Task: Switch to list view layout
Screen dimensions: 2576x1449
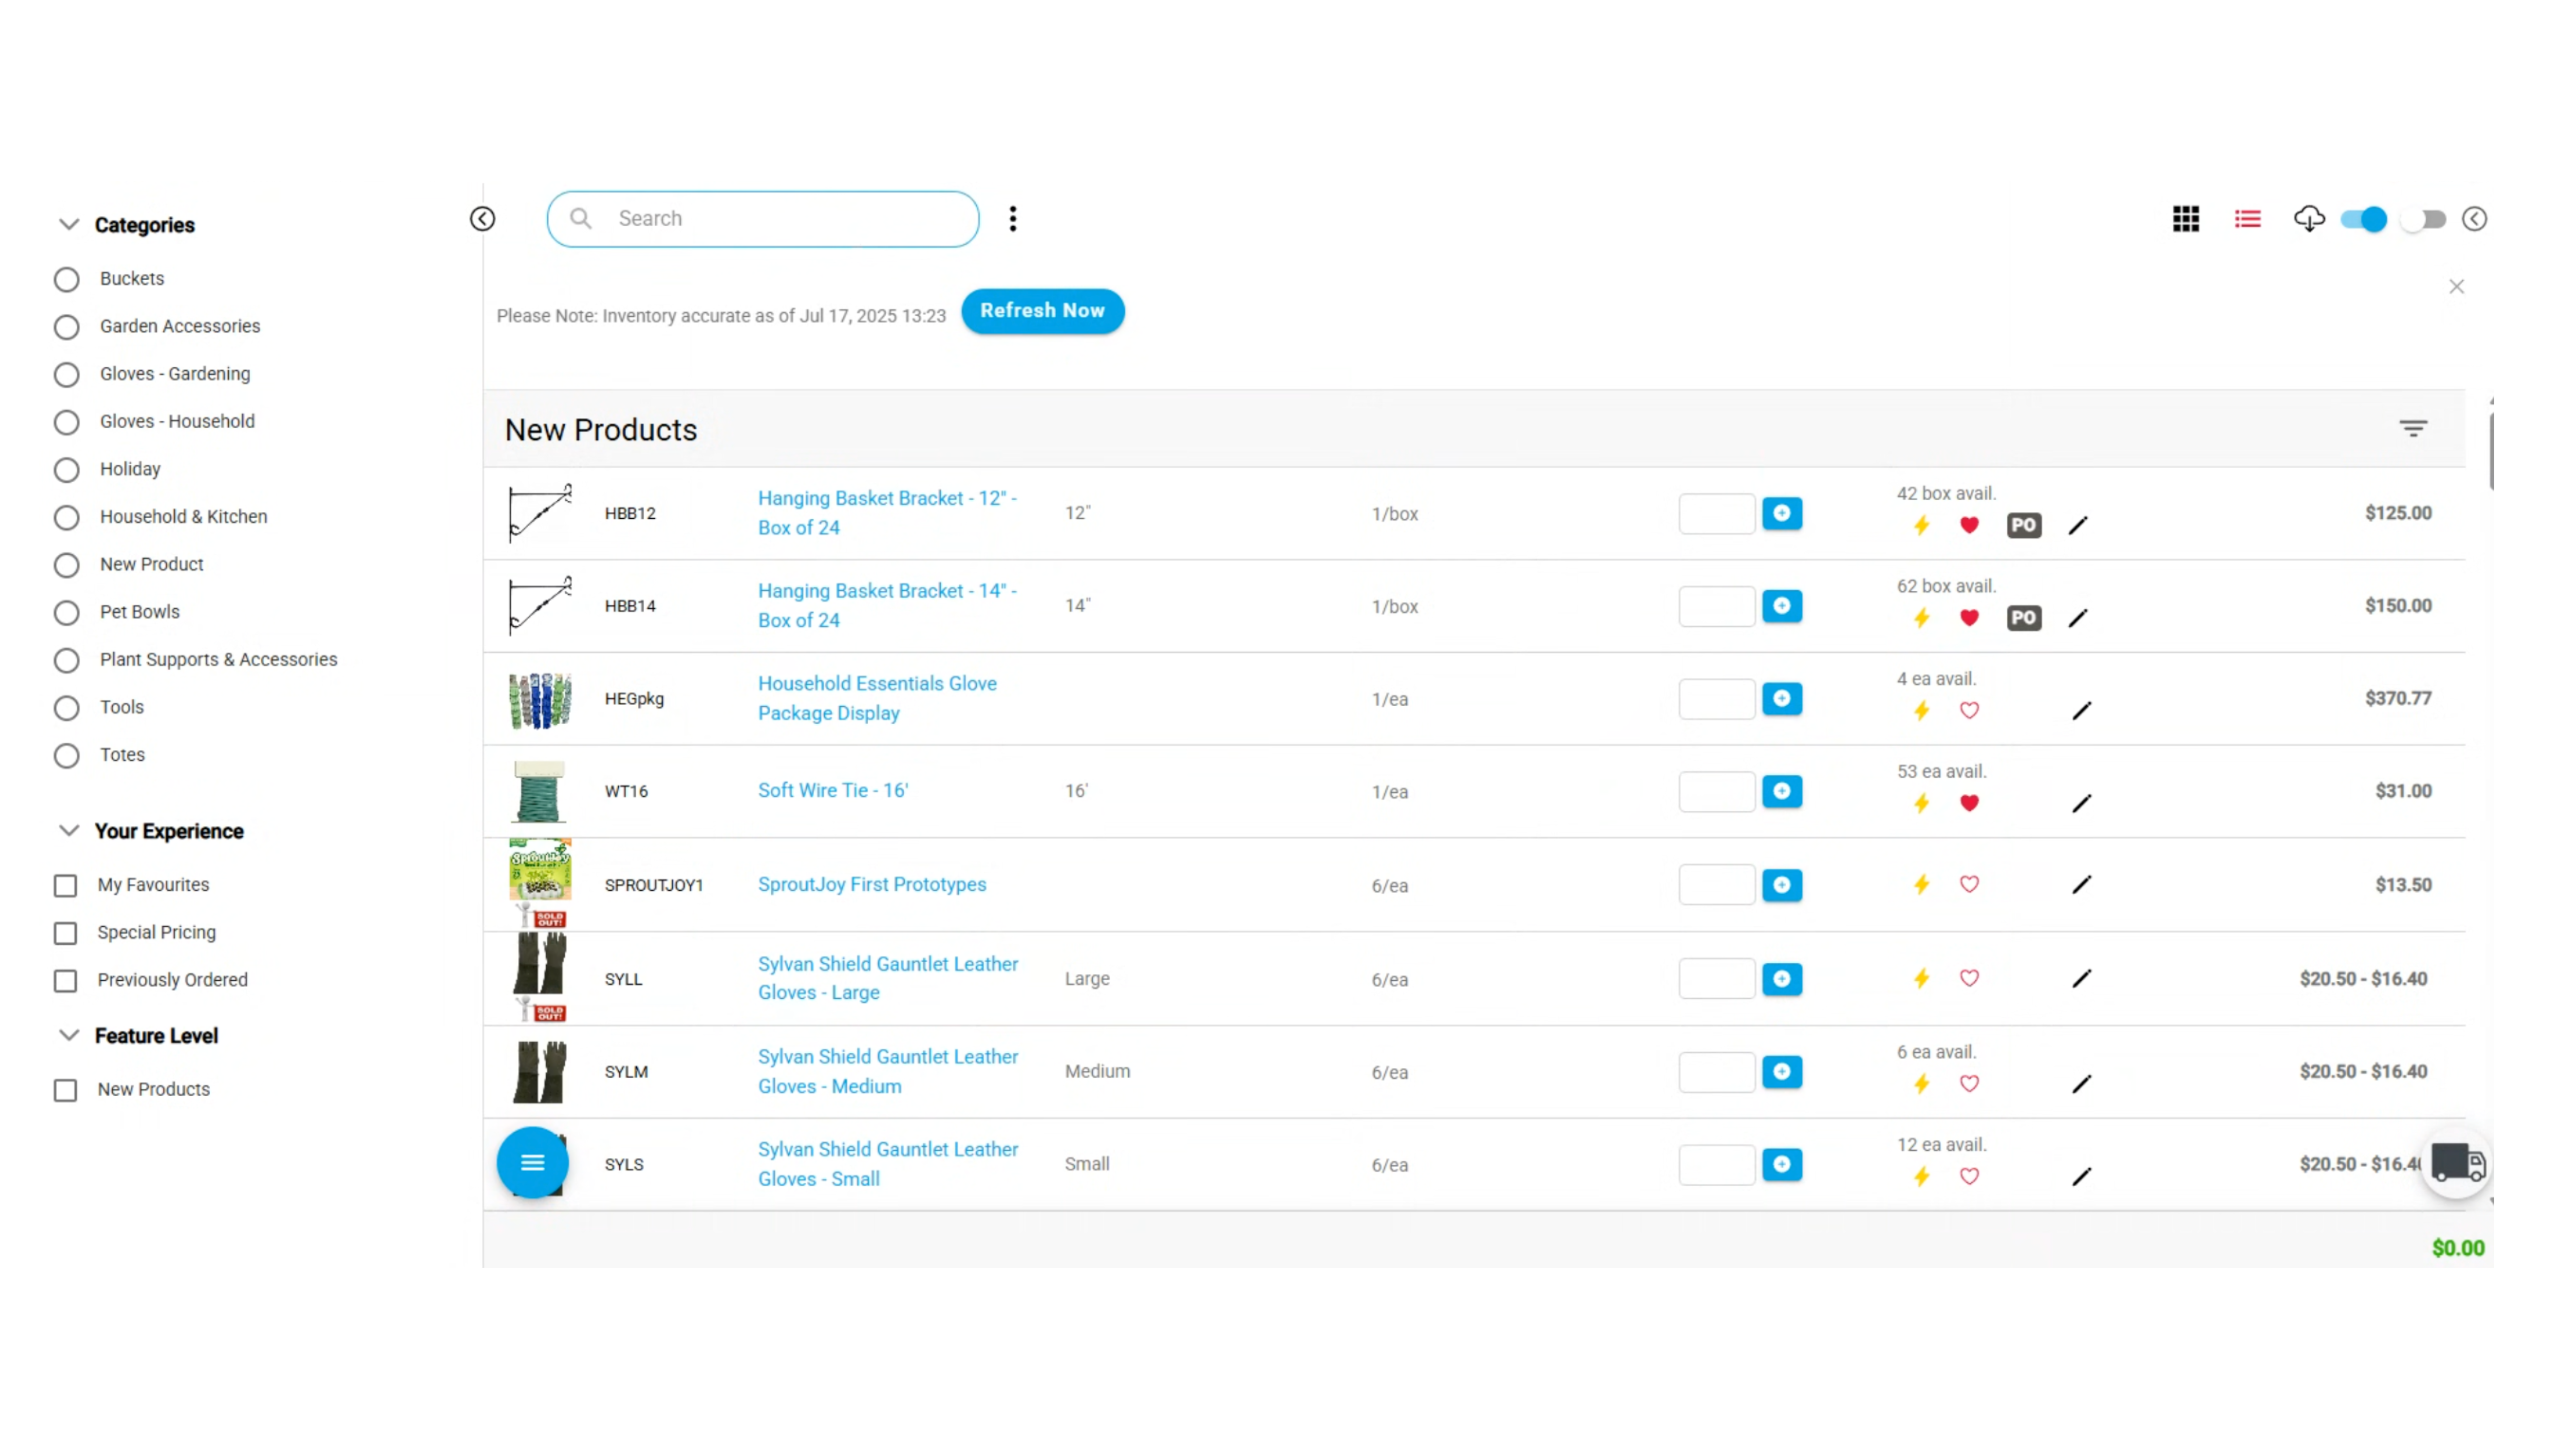Action: pos(2247,219)
